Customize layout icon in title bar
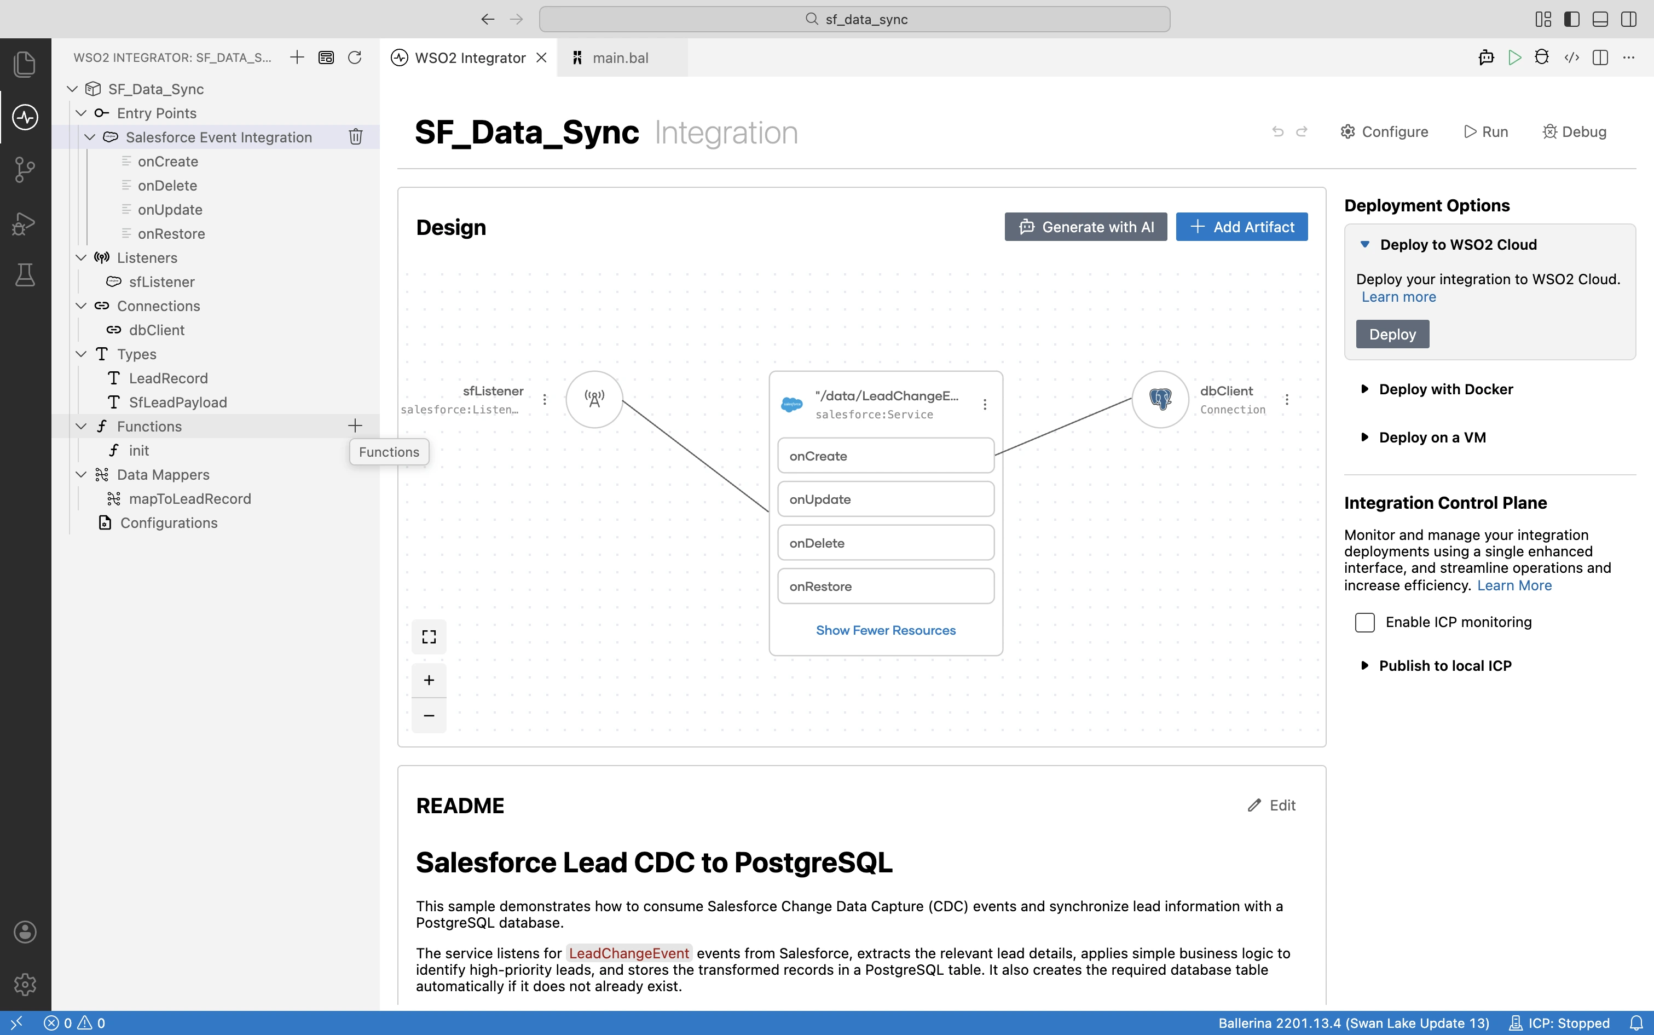 (x=1543, y=19)
